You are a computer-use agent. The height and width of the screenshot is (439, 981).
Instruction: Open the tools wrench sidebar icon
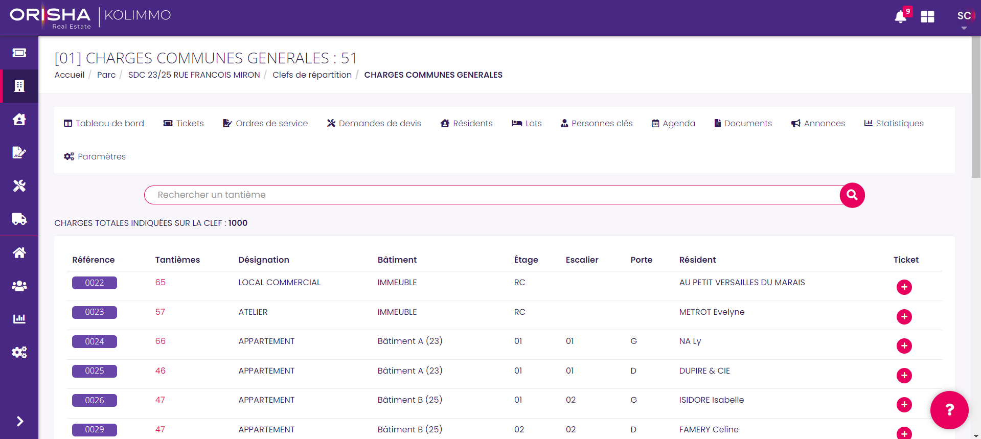tap(19, 186)
